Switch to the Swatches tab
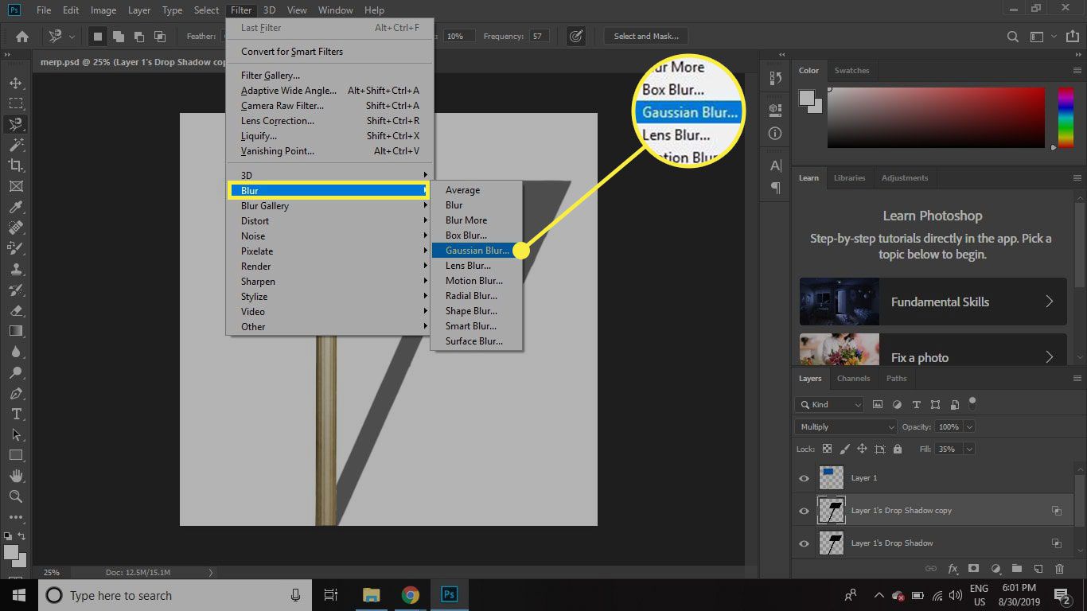The width and height of the screenshot is (1087, 611). click(851, 71)
